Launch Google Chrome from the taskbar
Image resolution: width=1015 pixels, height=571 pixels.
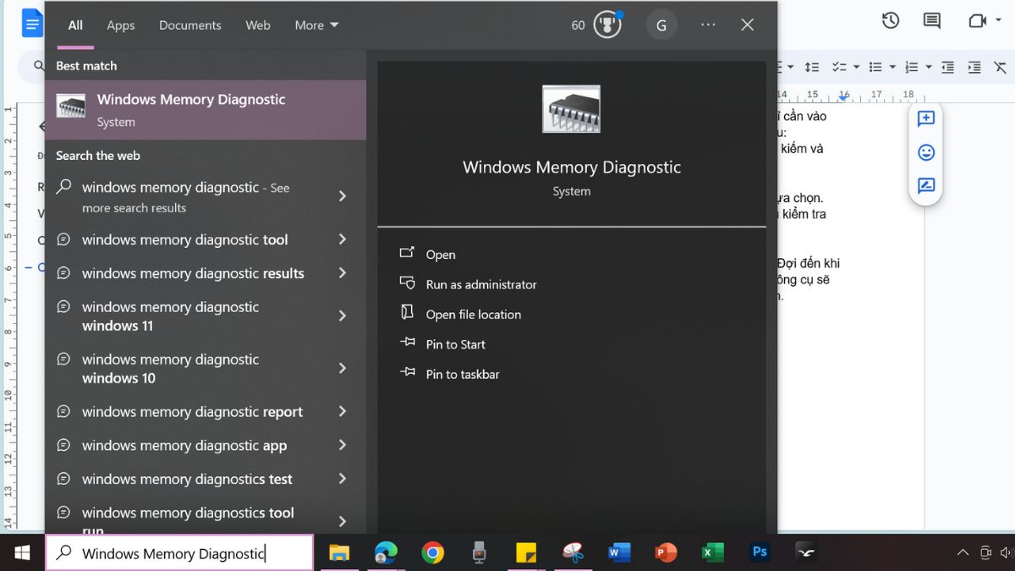tap(433, 553)
